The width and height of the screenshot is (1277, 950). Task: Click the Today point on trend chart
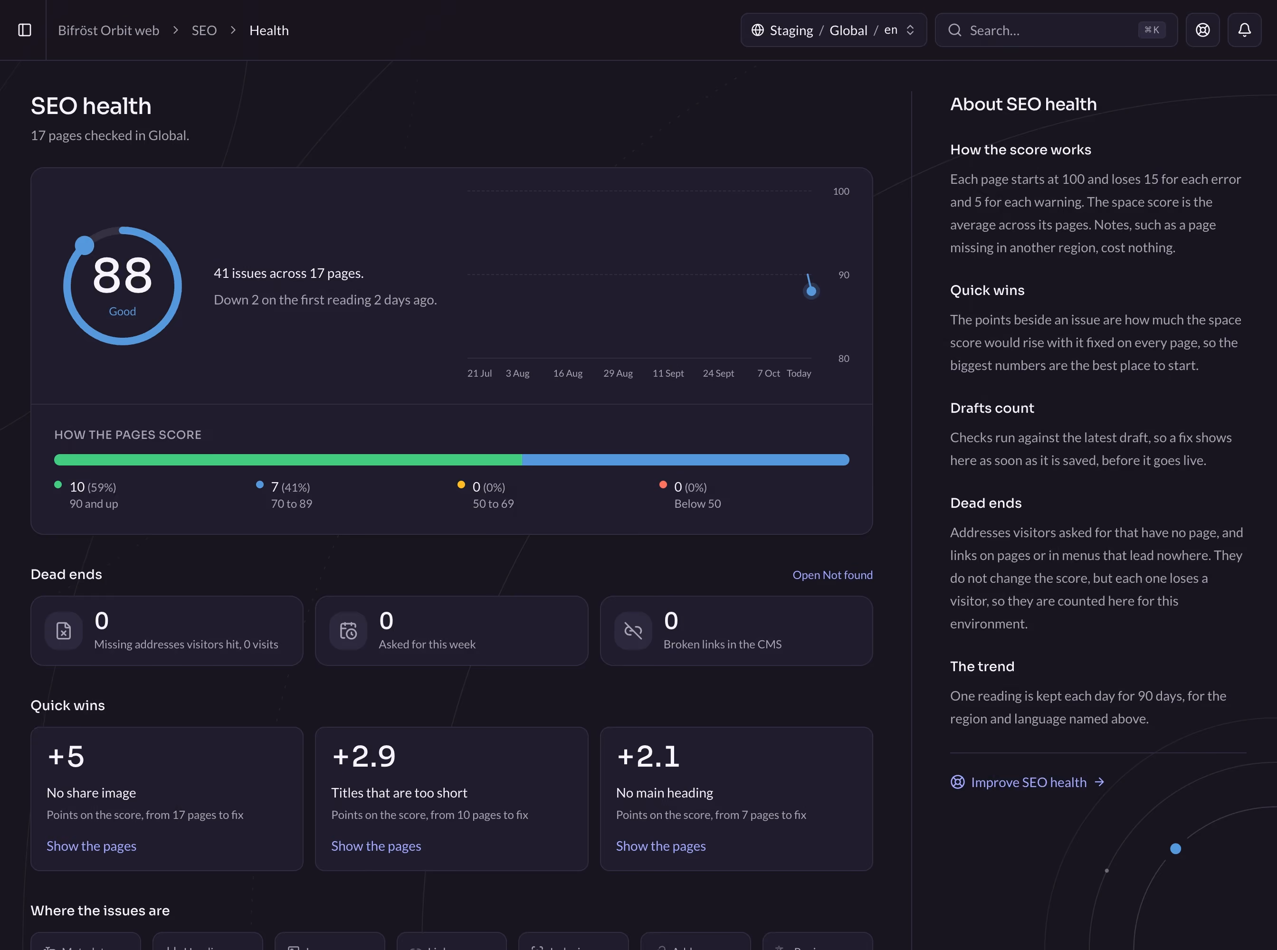coord(811,291)
